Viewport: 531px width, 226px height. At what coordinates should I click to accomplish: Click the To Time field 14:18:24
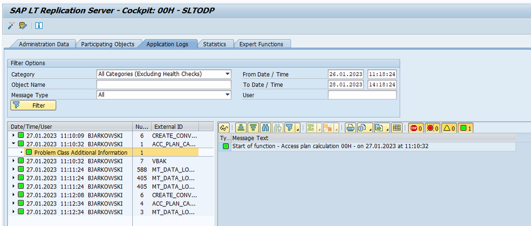click(x=382, y=84)
